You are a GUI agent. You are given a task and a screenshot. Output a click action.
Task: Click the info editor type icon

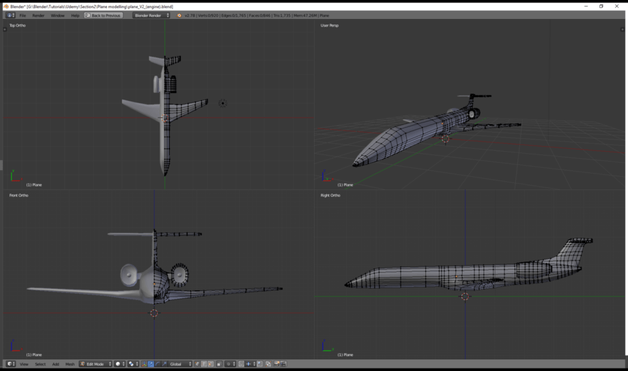click(10, 15)
